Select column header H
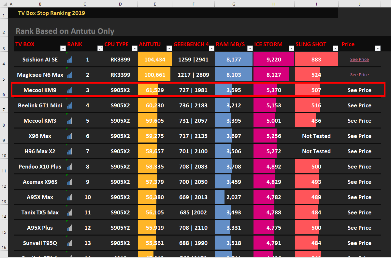 coord(274,4)
